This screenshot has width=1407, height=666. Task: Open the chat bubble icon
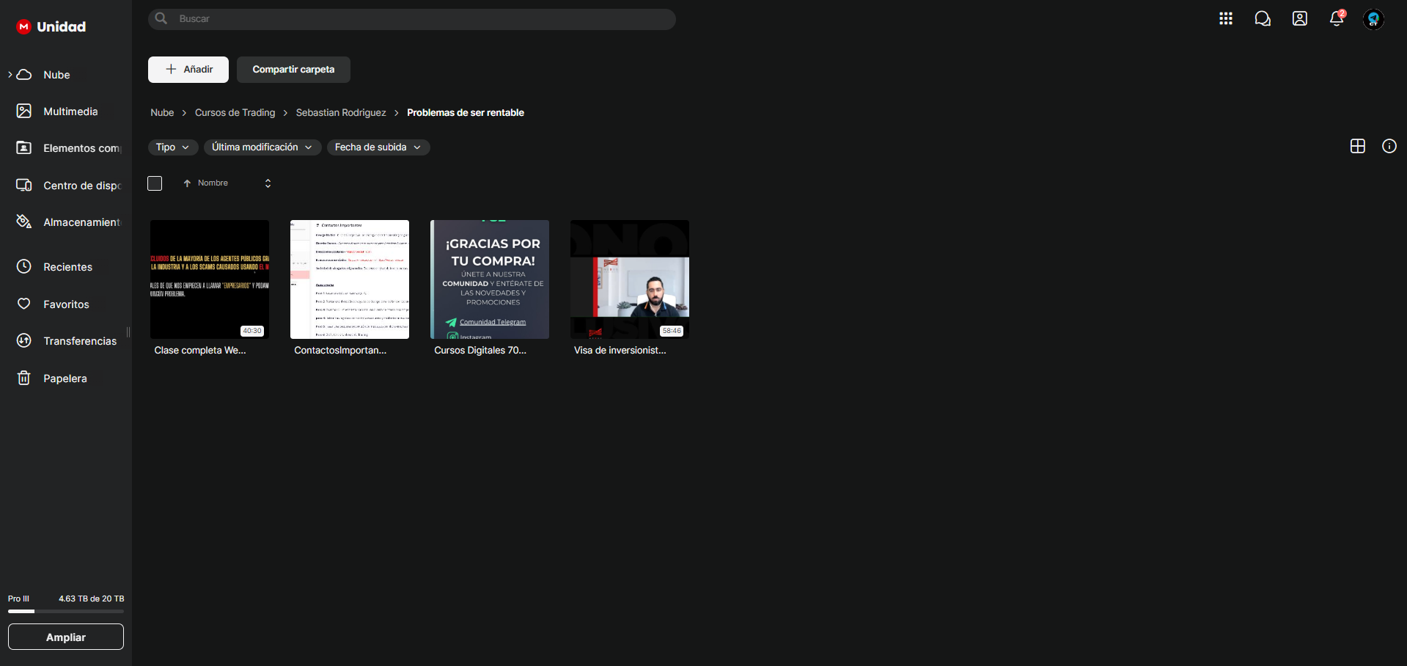point(1262,19)
